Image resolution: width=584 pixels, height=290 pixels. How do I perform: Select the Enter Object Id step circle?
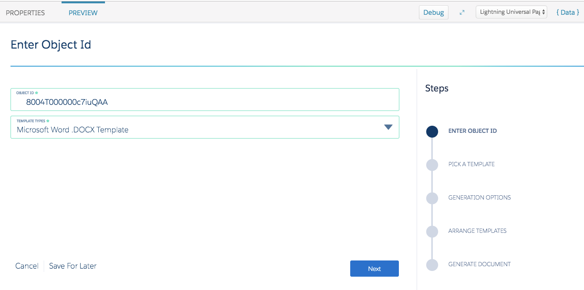pos(432,131)
